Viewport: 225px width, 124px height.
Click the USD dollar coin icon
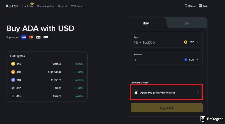(x=186, y=42)
